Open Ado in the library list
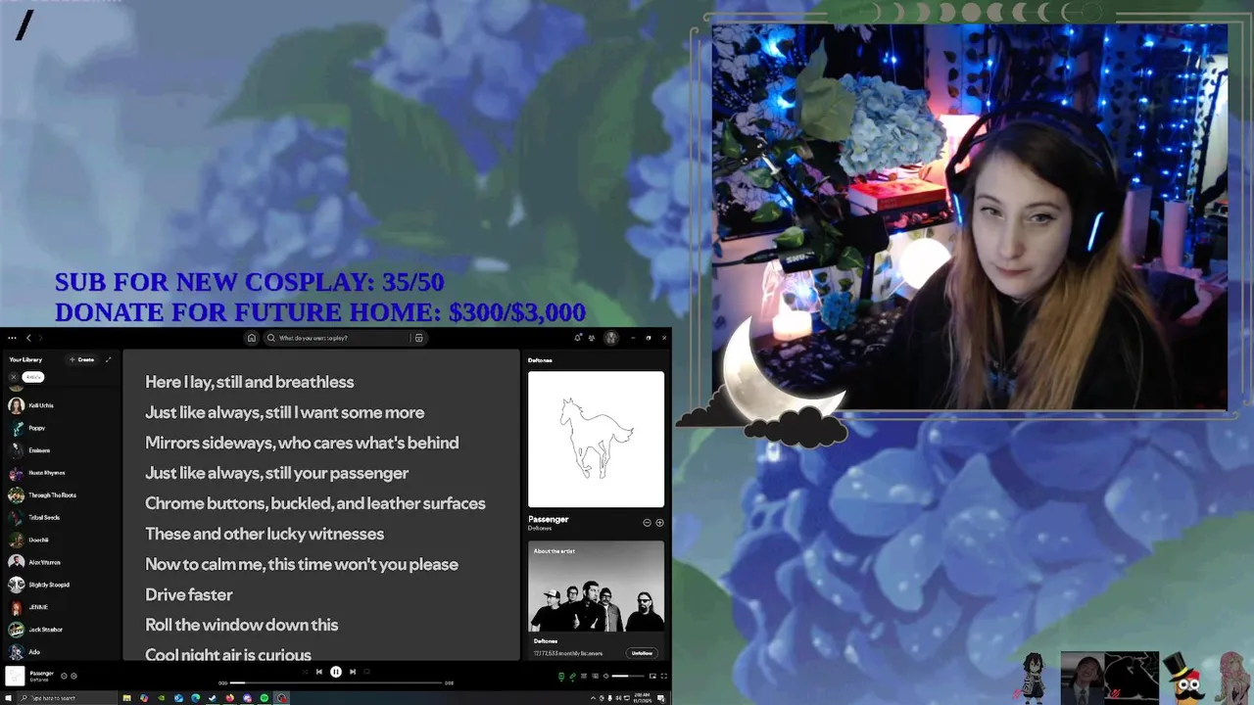This screenshot has width=1254, height=705. pos(61,652)
